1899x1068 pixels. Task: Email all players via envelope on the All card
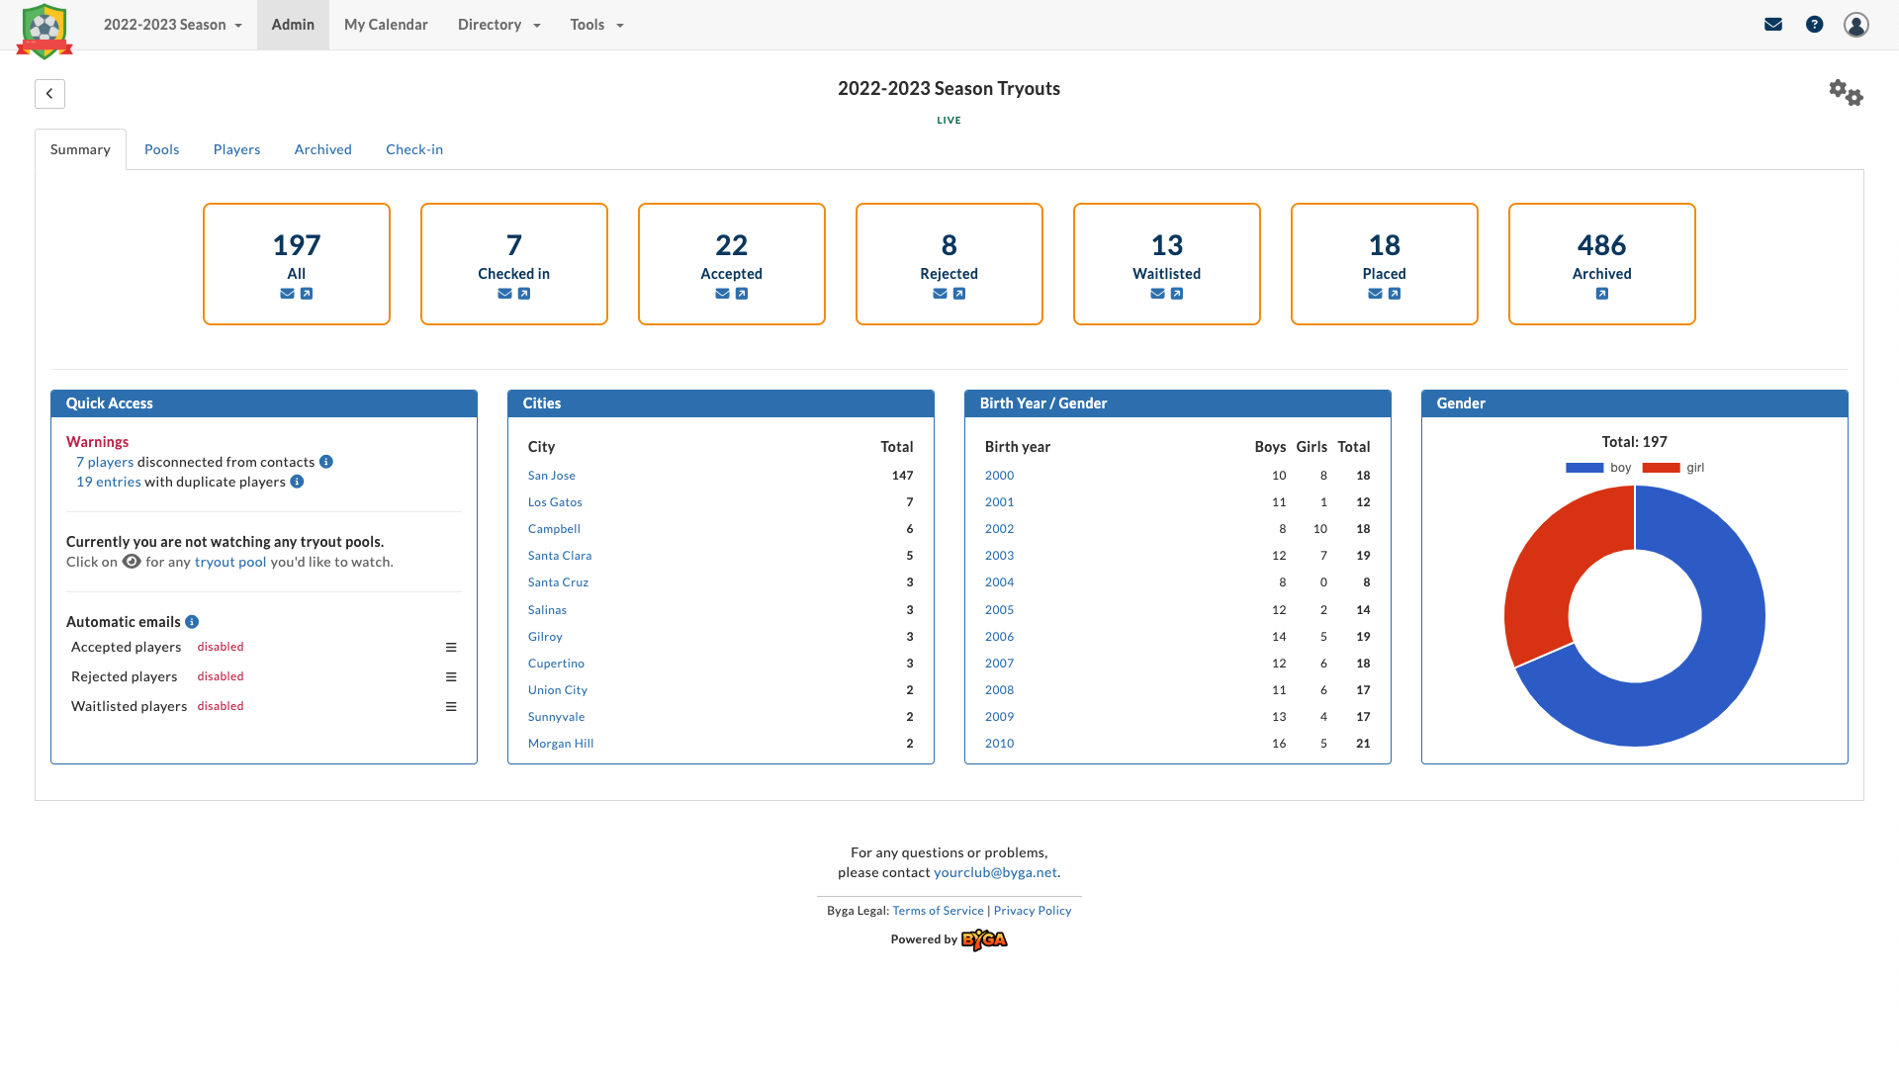click(x=287, y=294)
